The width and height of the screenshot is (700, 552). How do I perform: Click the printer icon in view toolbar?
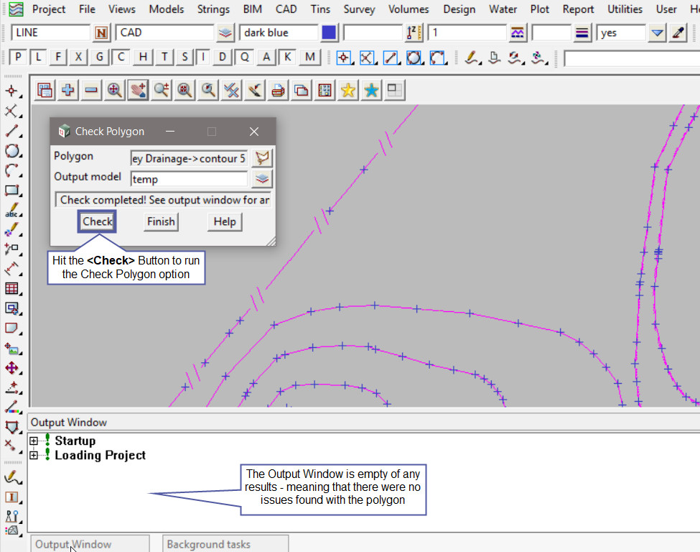coord(278,90)
